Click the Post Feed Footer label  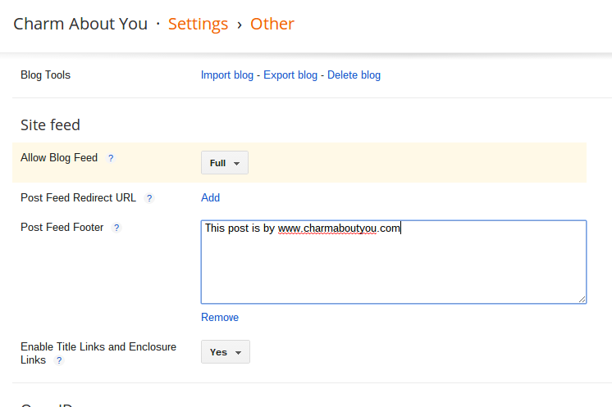point(62,228)
